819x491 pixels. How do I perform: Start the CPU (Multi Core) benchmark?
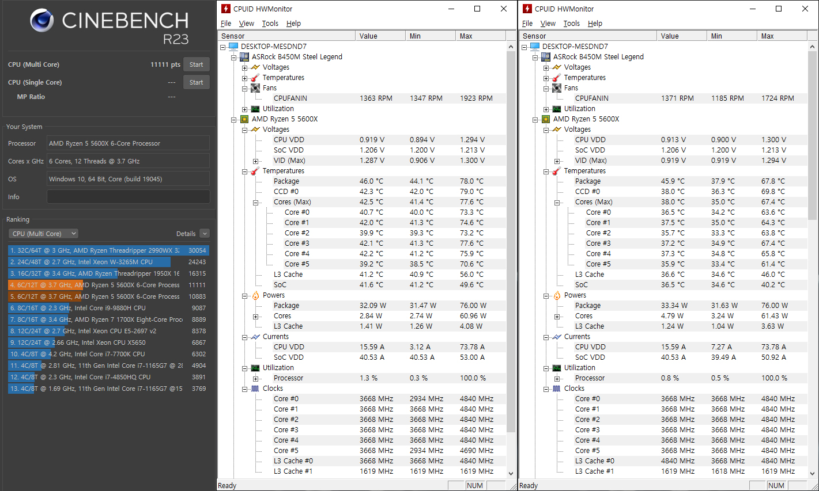pos(196,64)
